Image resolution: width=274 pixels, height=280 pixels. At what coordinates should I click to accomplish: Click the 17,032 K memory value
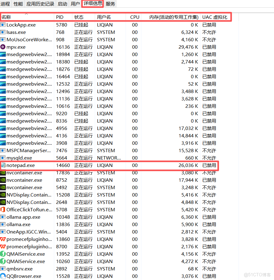(188, 128)
